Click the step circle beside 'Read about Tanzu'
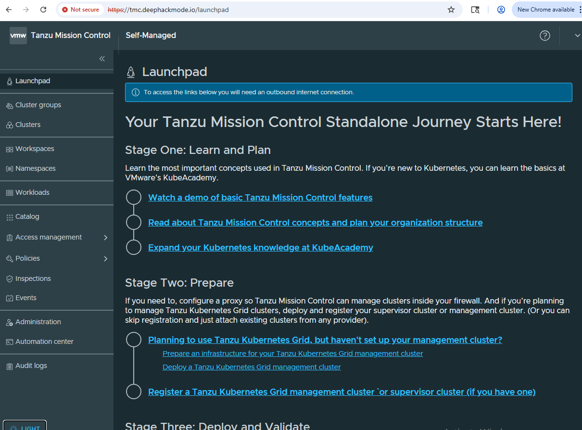 click(133, 222)
